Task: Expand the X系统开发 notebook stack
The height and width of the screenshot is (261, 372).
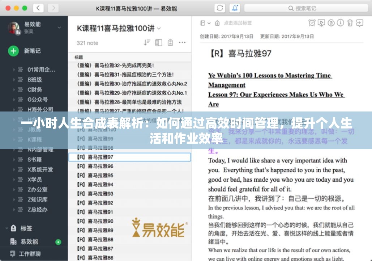Action: [14, 169]
